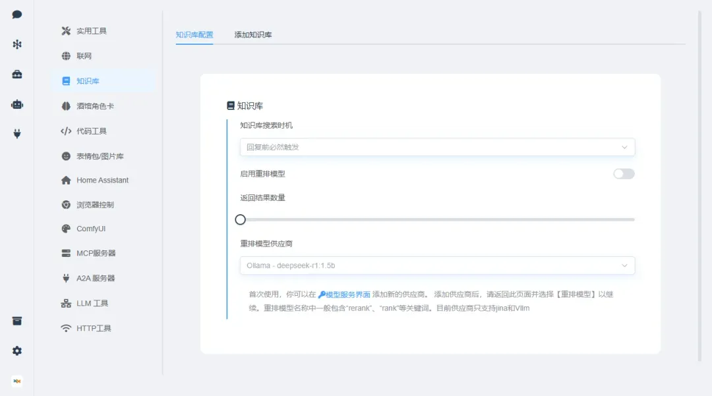Expand the 重排模型供应商 dropdown
The width and height of the screenshot is (712, 396).
click(436, 266)
